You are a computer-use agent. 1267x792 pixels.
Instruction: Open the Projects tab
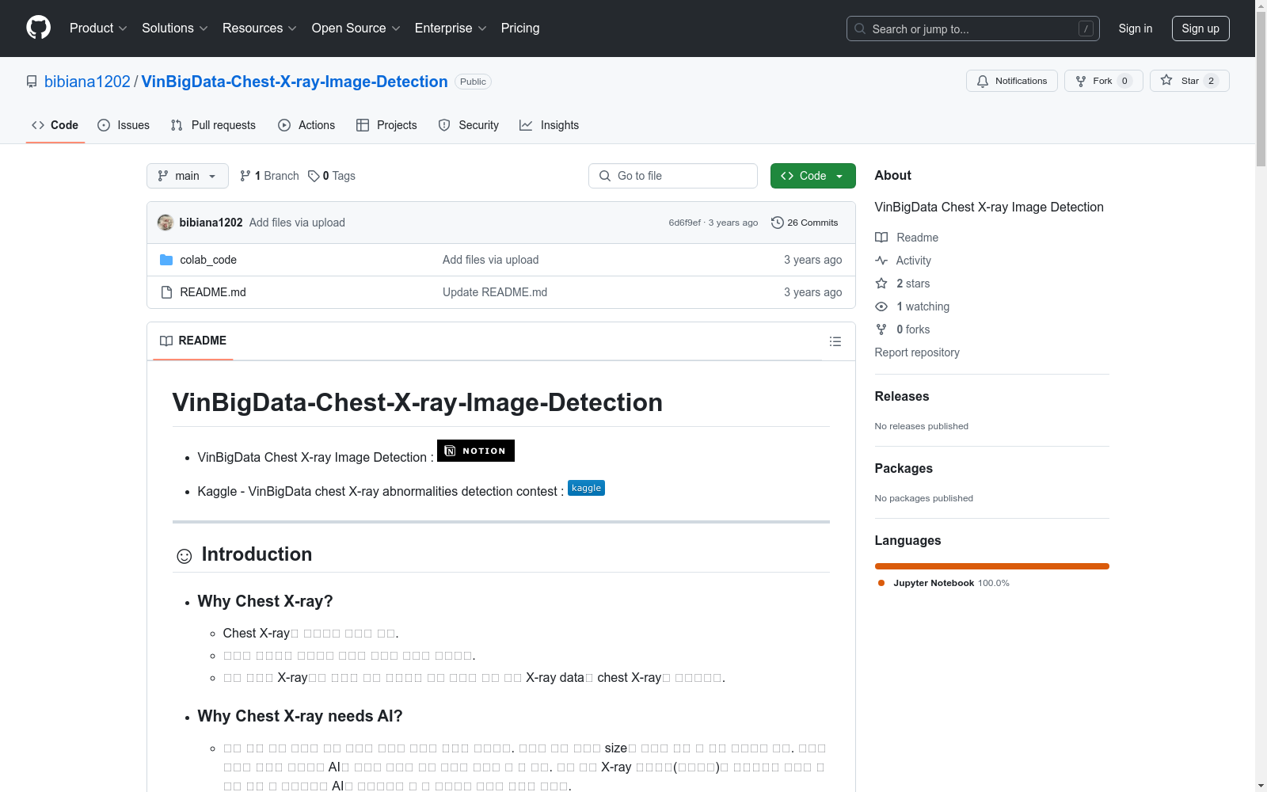[x=386, y=125]
